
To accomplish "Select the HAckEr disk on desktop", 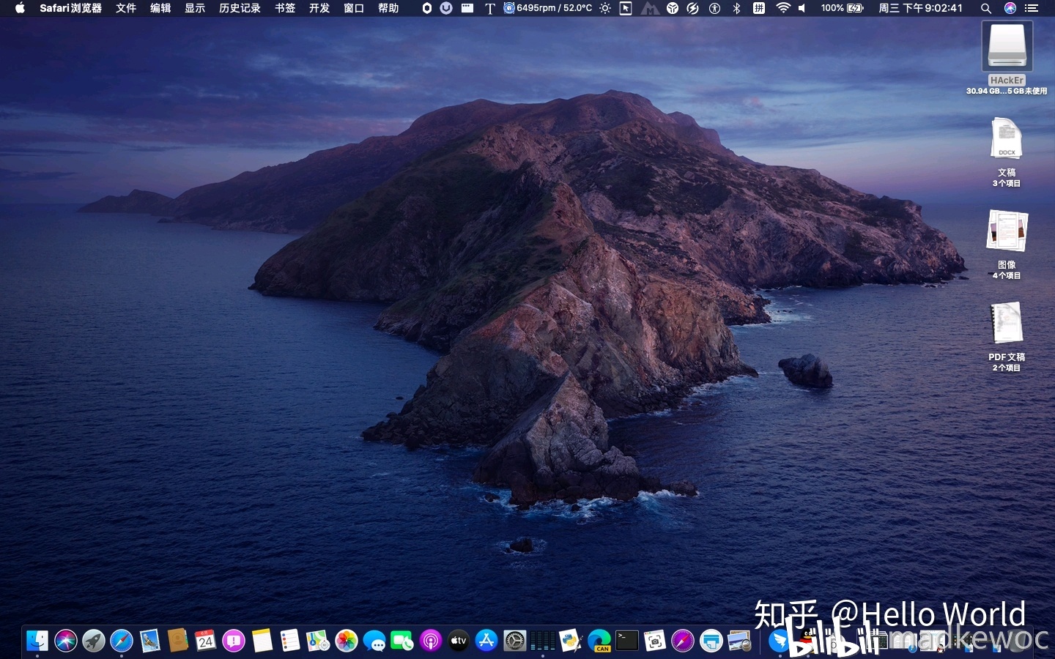I will (x=1007, y=47).
